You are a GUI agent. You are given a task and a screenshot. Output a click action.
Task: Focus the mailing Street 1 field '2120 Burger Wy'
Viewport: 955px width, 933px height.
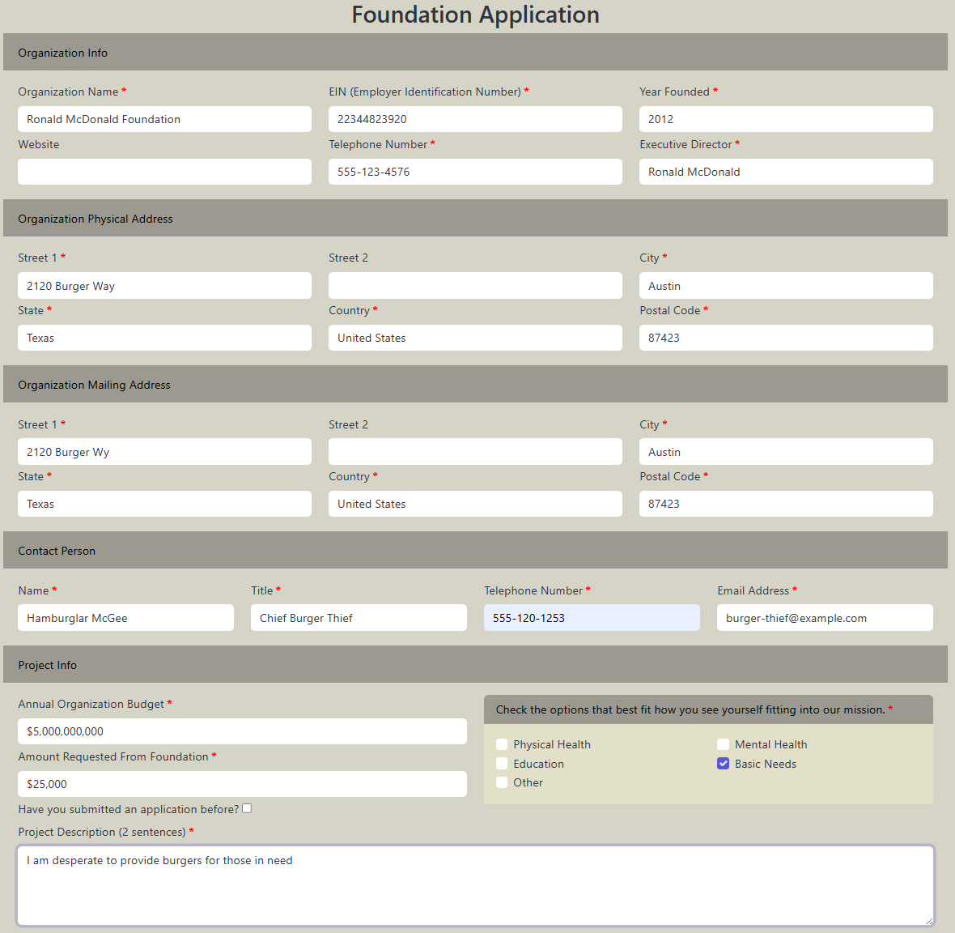click(x=164, y=452)
